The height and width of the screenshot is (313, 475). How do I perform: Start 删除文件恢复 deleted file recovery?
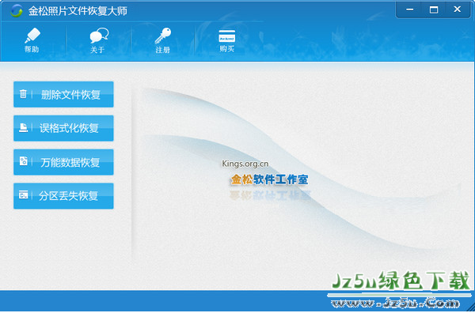pyautogui.click(x=63, y=94)
